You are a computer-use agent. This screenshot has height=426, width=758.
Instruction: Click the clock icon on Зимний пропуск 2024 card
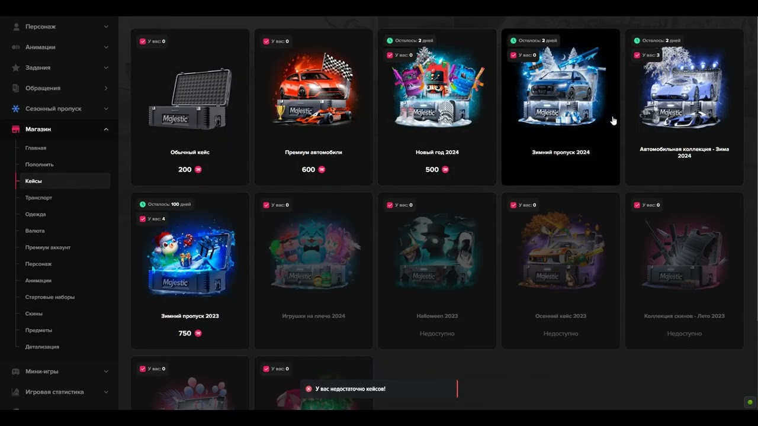click(513, 41)
